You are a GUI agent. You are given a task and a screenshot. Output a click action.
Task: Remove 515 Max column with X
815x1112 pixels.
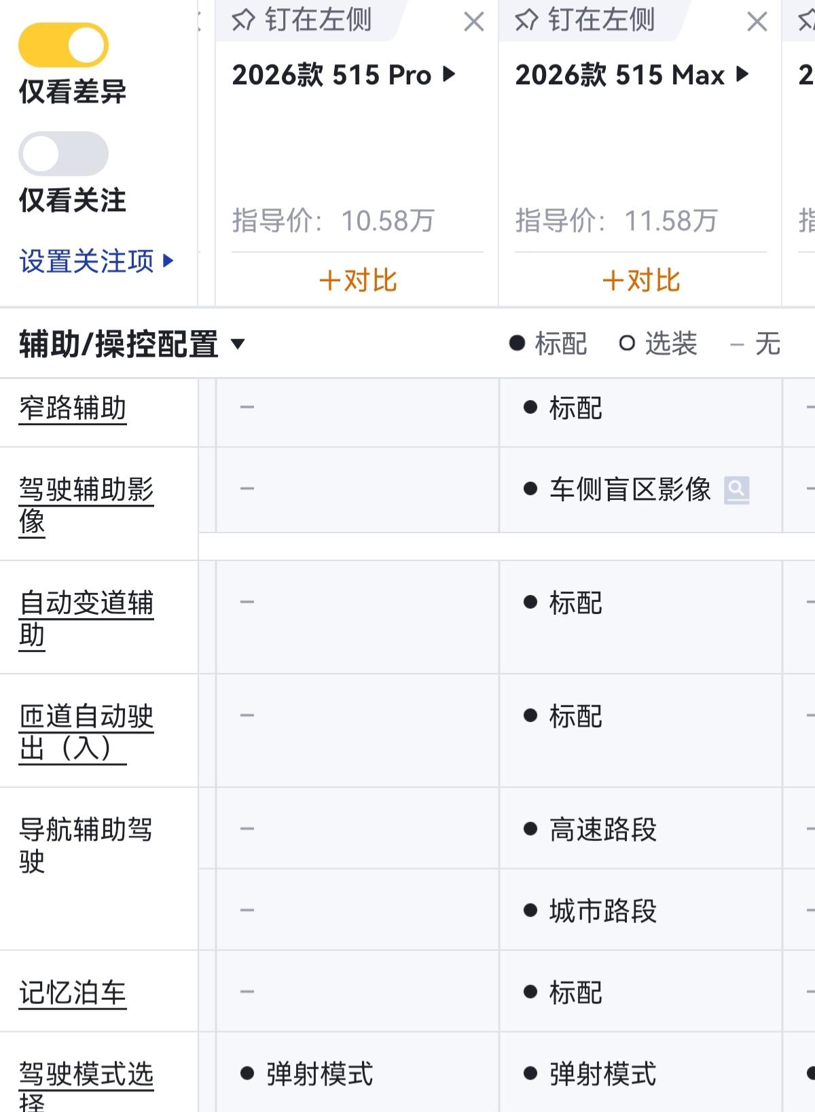click(757, 22)
